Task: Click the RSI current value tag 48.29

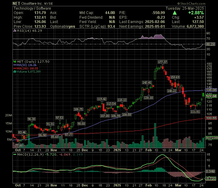Action: pyautogui.click(x=211, y=44)
